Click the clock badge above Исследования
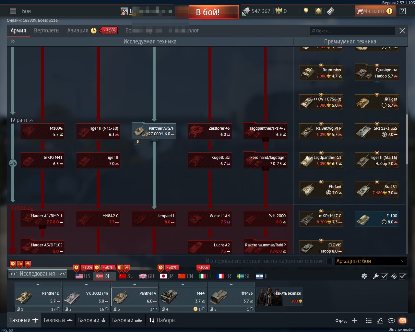The image size is (415, 332). [13, 264]
